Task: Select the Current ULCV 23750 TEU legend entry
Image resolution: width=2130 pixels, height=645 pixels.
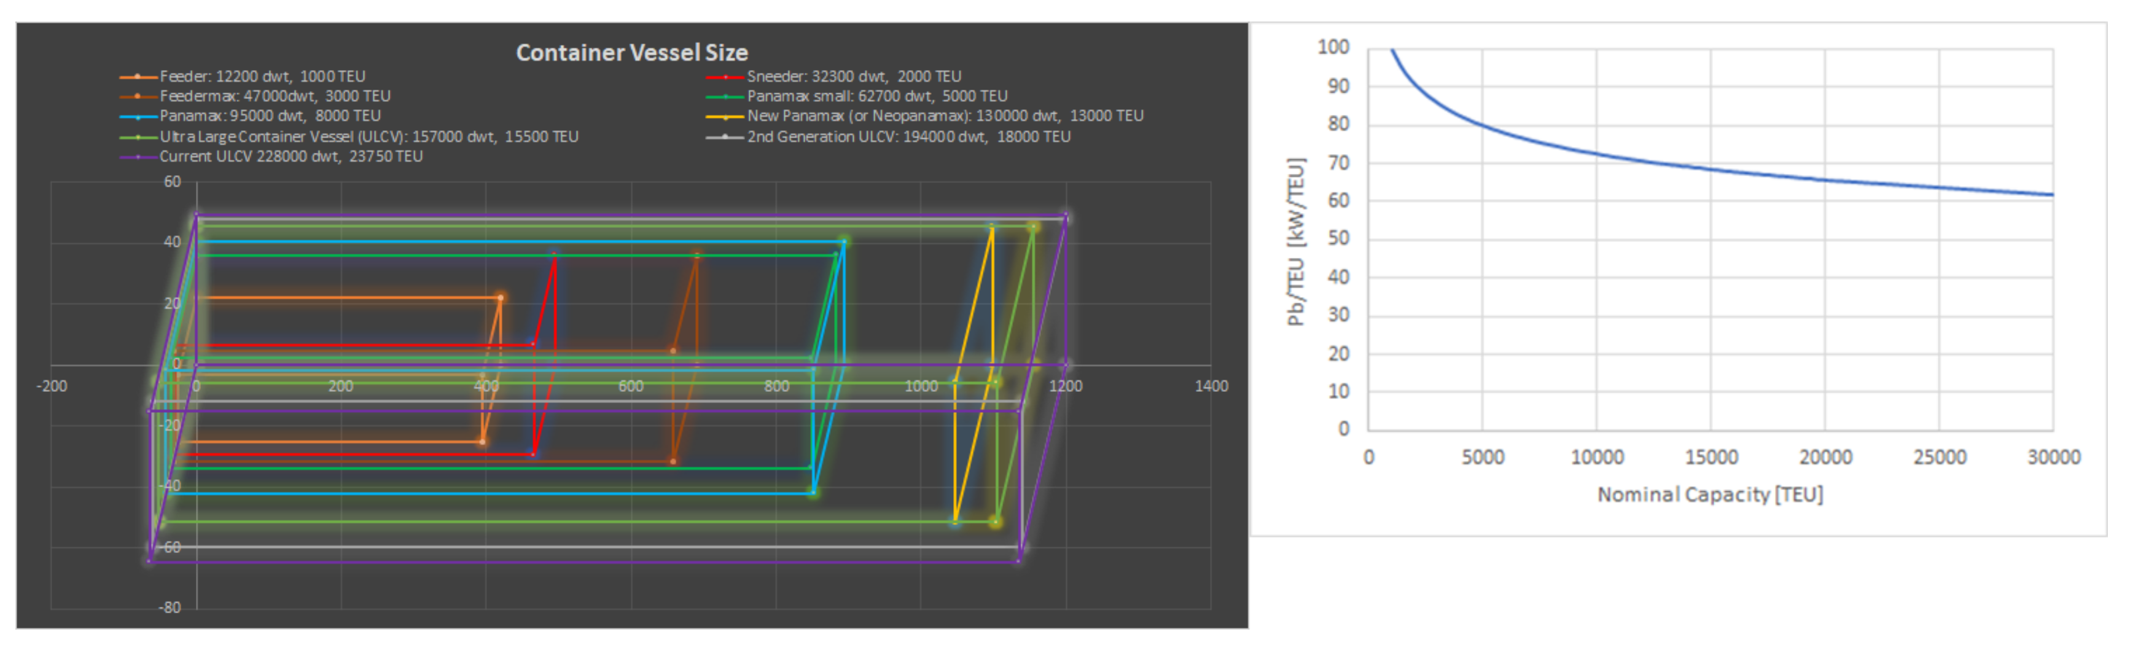Action: (x=291, y=156)
